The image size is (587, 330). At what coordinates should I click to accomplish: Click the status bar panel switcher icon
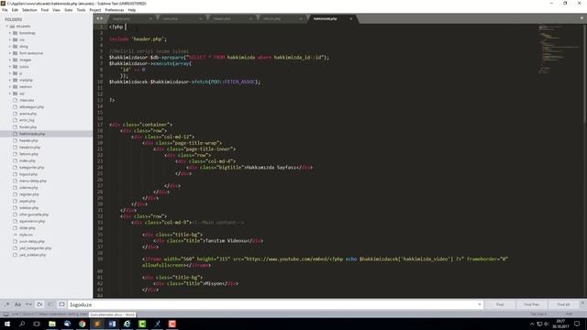[6, 314]
